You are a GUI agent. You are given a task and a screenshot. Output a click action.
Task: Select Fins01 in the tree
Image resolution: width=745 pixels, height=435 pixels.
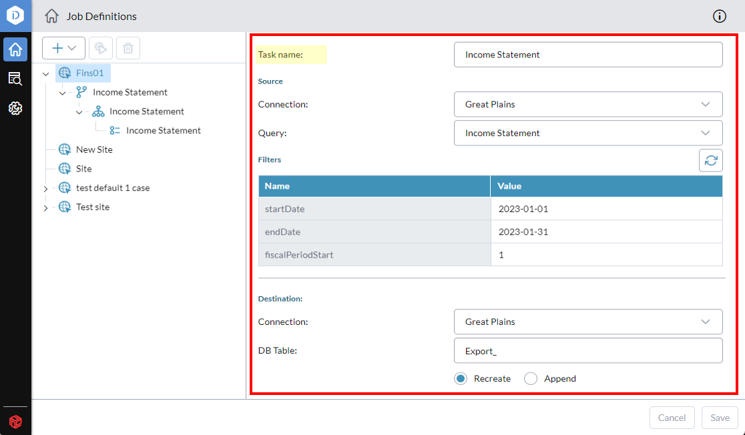90,73
